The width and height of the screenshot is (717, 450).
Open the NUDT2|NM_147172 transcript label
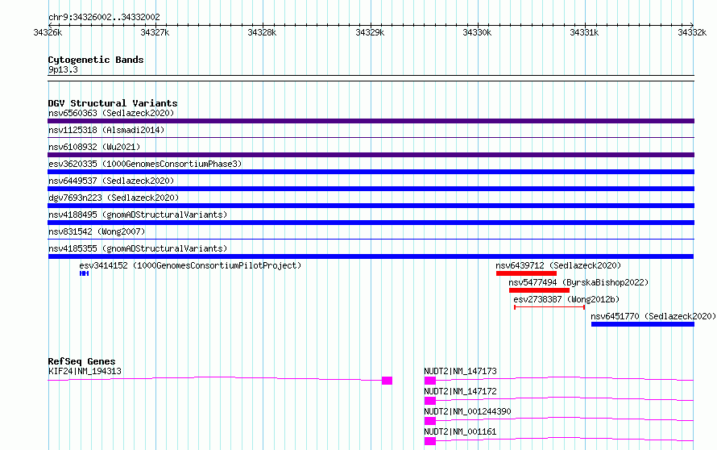(460, 391)
